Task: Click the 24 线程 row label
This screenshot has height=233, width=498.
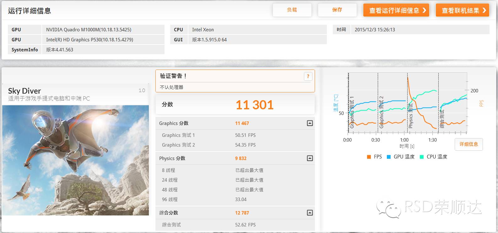Action: 170,180
